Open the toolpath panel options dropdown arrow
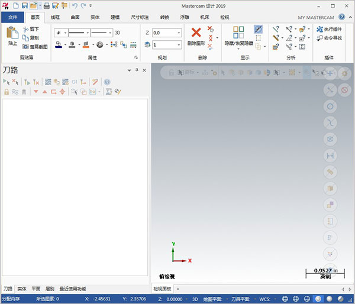 click(x=129, y=70)
